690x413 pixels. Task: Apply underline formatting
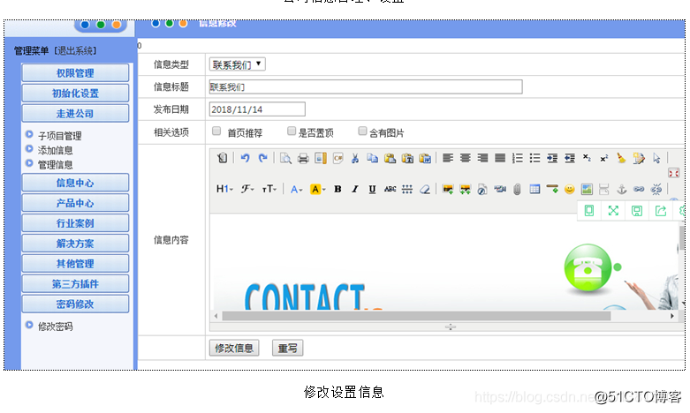pyautogui.click(x=372, y=190)
